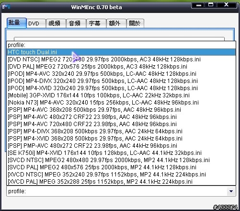Maximize the WinMEnc window
The width and height of the screenshot is (240, 211).
(211, 4)
